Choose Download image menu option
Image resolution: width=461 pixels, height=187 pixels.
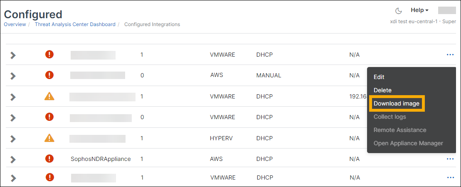(397, 103)
